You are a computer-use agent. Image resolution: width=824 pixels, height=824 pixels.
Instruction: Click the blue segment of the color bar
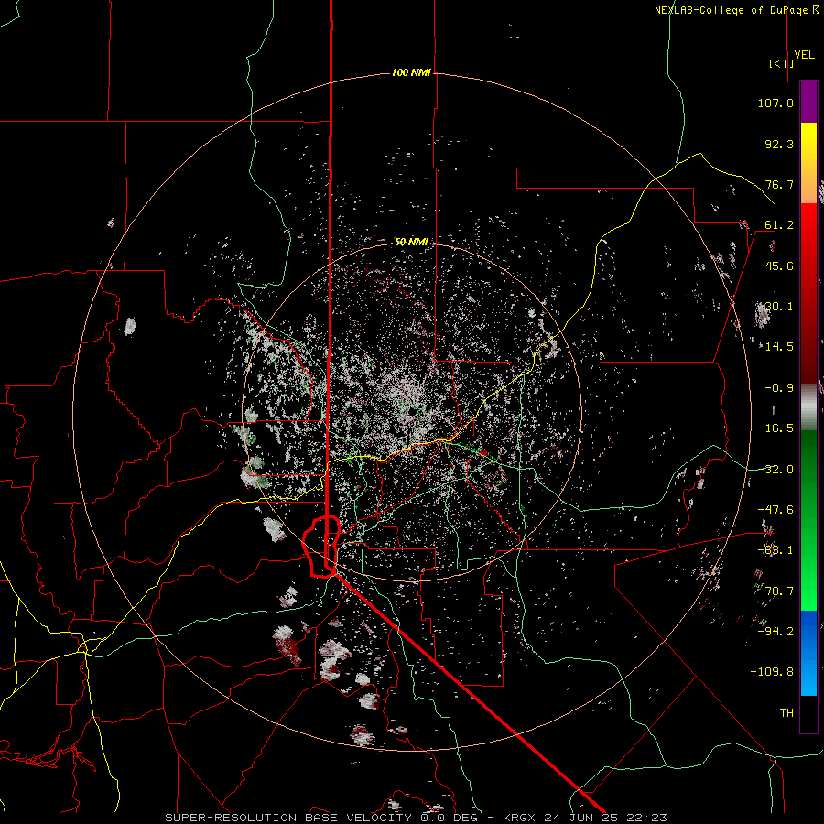pyautogui.click(x=808, y=653)
